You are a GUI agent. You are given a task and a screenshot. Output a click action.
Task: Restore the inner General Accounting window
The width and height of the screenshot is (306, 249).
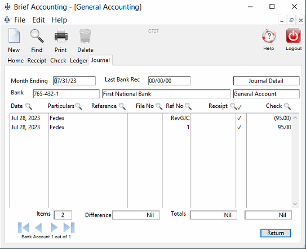pos(291,20)
